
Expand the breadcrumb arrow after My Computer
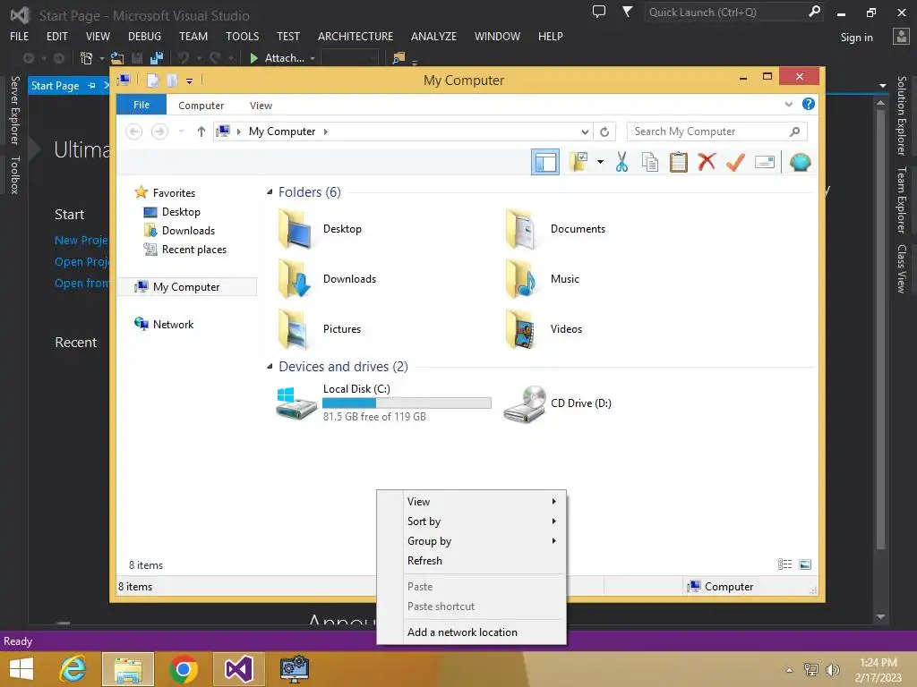[x=326, y=131]
